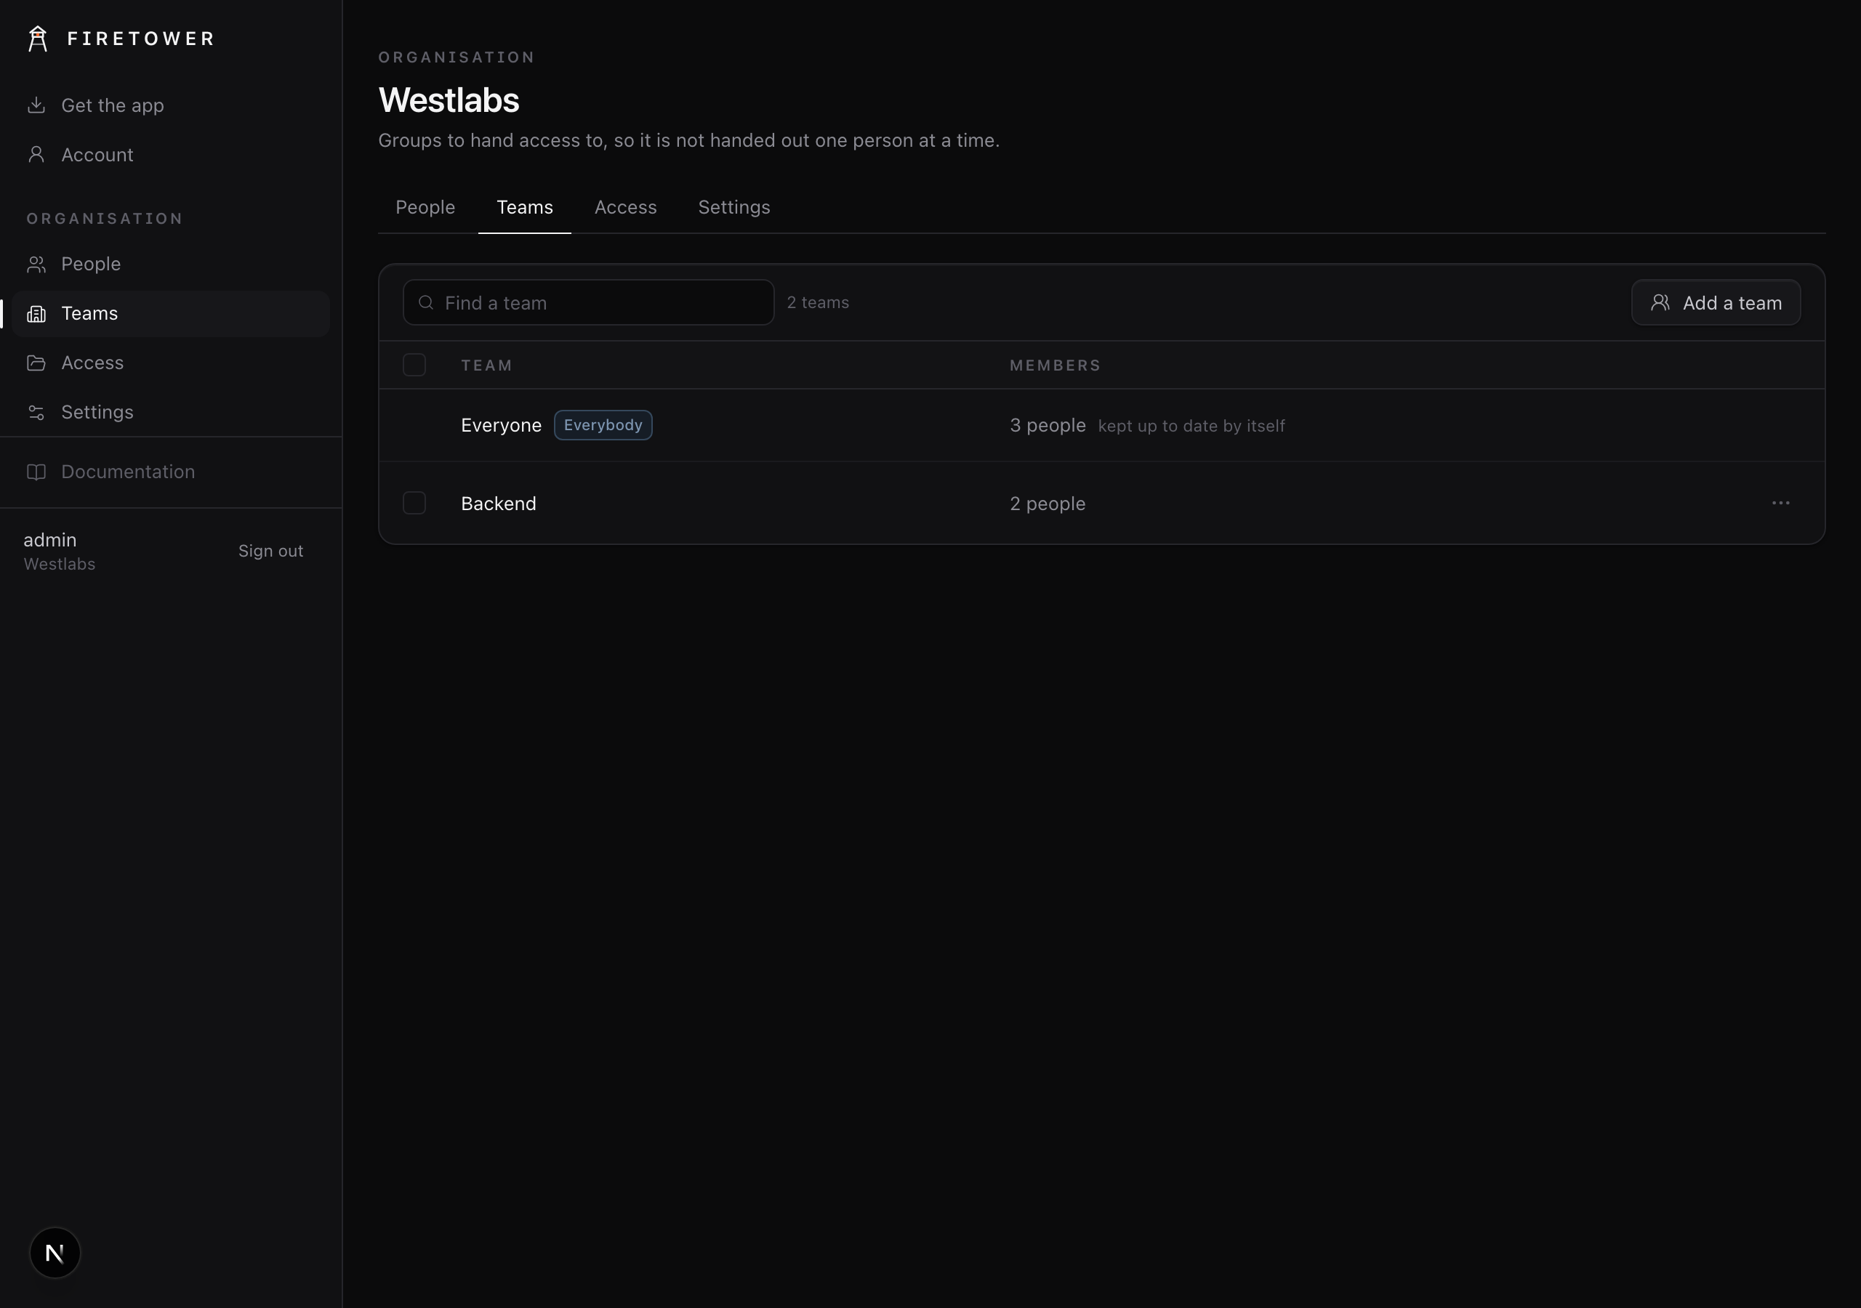Click the Firetower logo icon

(37, 38)
